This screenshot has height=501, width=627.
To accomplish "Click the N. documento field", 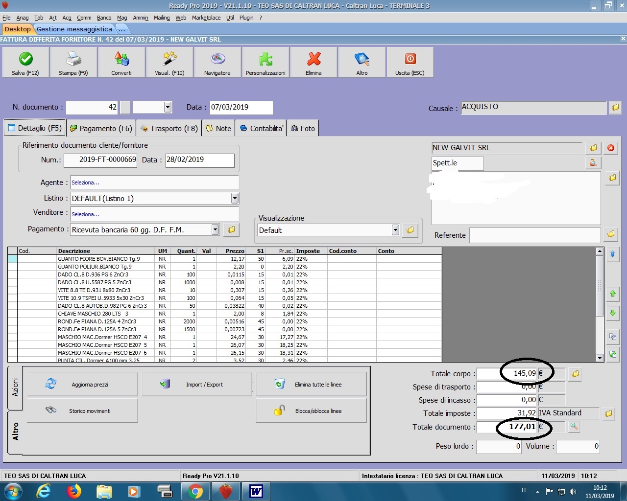I will 92,107.
